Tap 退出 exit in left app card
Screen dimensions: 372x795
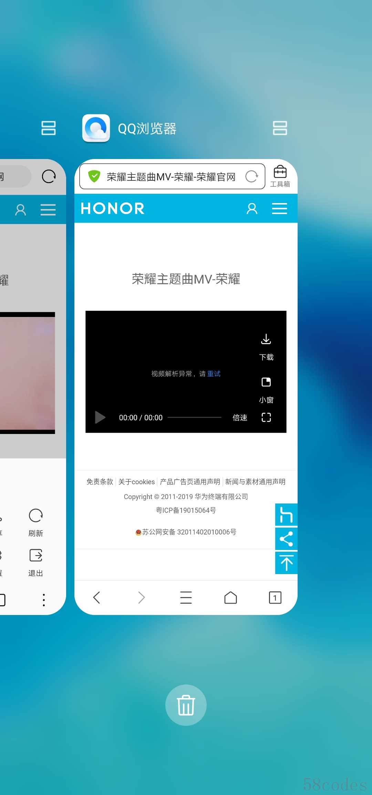(36, 563)
